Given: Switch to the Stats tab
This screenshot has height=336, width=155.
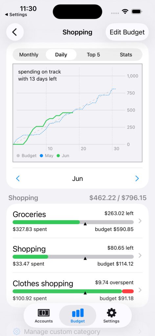Looking at the screenshot, I should pos(126,55).
